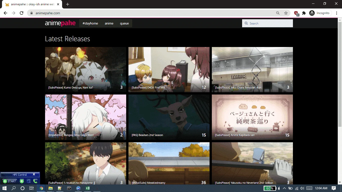Open the network Wi-Fi tray icon
The image size is (342, 192).
tap(297, 188)
